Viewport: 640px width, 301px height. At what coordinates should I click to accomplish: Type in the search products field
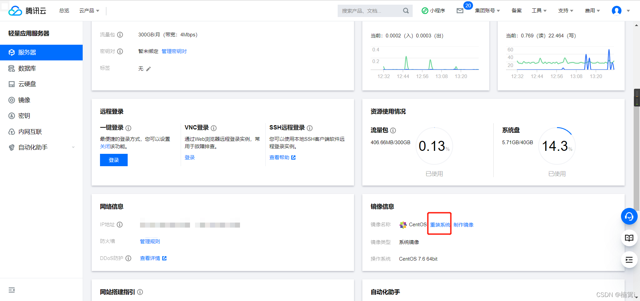[x=370, y=11]
